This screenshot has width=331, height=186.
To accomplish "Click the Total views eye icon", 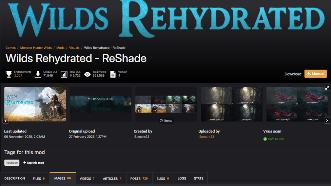I will coord(87,74).
